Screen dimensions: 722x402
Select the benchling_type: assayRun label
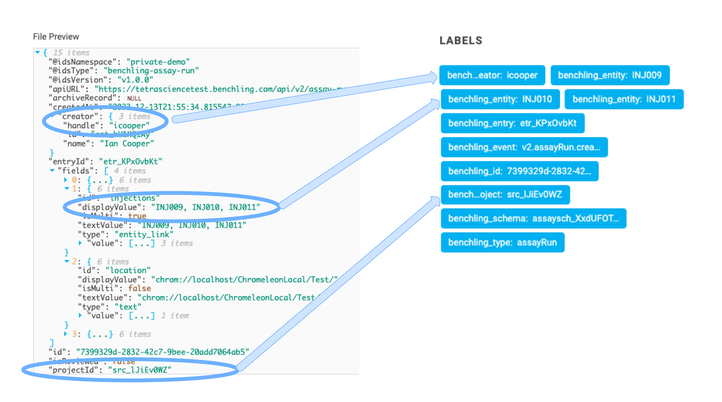tap(503, 243)
